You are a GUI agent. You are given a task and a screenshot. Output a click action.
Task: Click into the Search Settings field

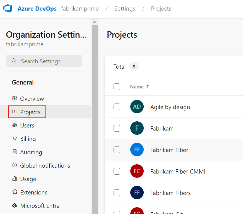tap(45, 61)
